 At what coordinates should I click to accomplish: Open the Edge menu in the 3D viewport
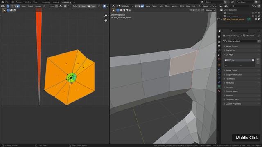pyautogui.click(x=182, y=6)
